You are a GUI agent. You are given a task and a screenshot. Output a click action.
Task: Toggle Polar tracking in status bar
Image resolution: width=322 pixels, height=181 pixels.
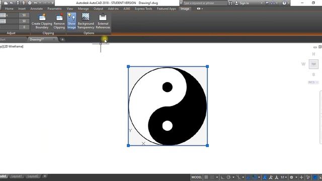point(228,177)
